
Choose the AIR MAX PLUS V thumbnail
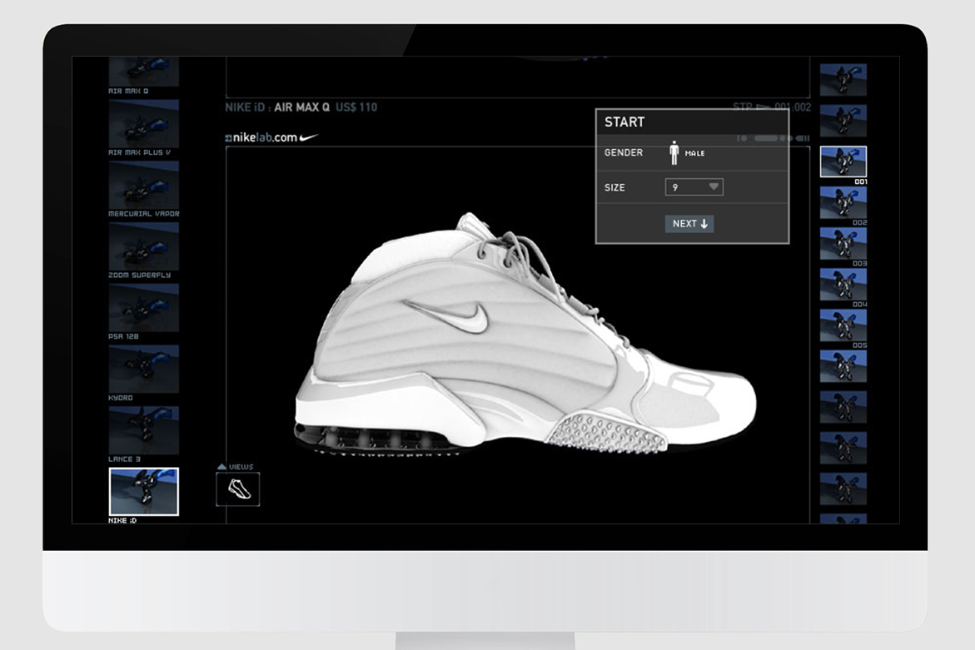(144, 123)
